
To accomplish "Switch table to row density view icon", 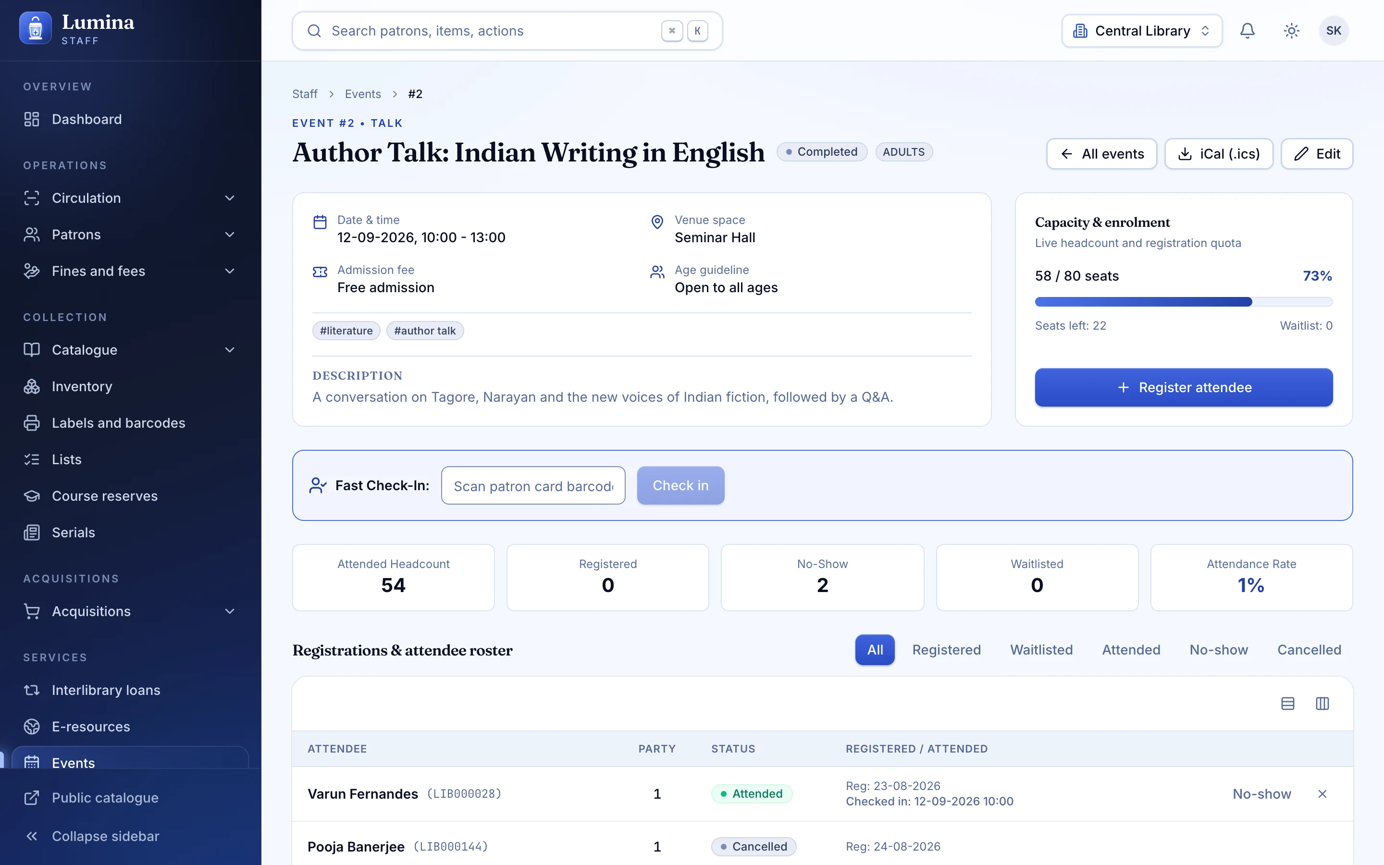I will (x=1287, y=704).
